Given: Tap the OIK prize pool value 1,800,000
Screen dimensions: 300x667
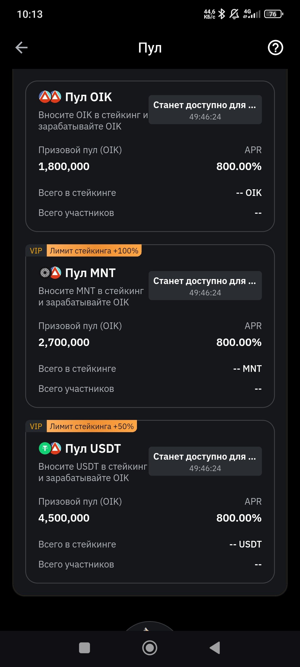Looking at the screenshot, I should tap(64, 166).
